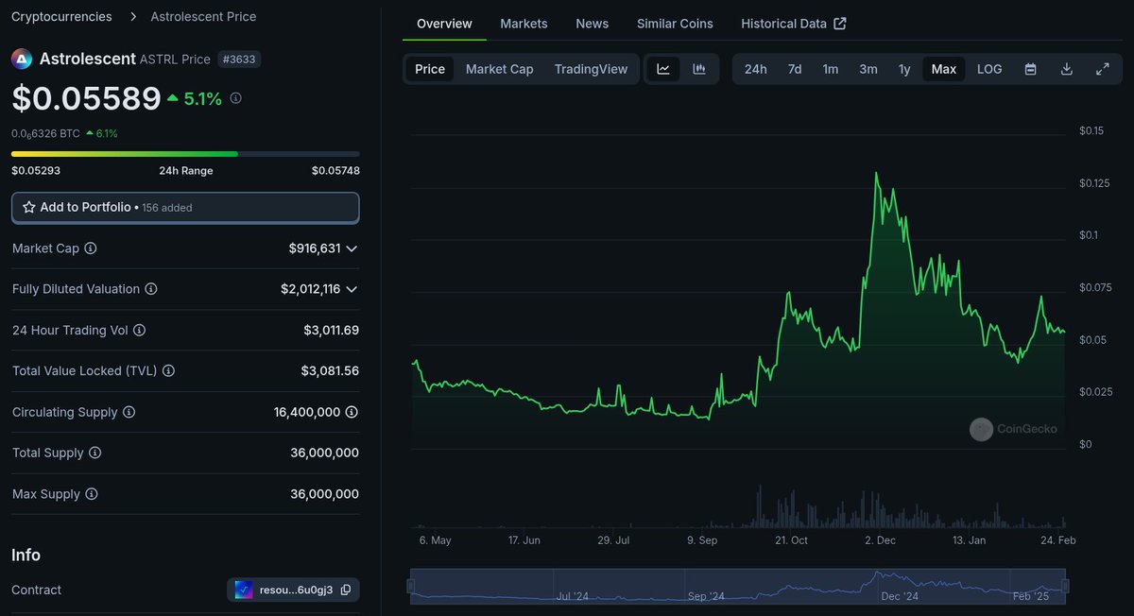Expand Fully Diluted Valuation chevron
Viewport: 1134px width, 616px height.
pyautogui.click(x=352, y=289)
